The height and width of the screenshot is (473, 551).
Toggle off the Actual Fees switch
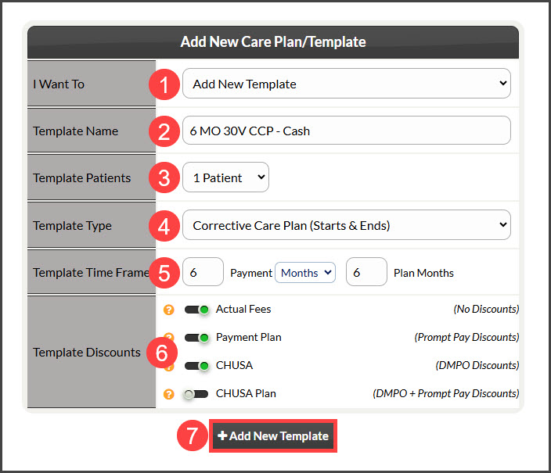[196, 310]
